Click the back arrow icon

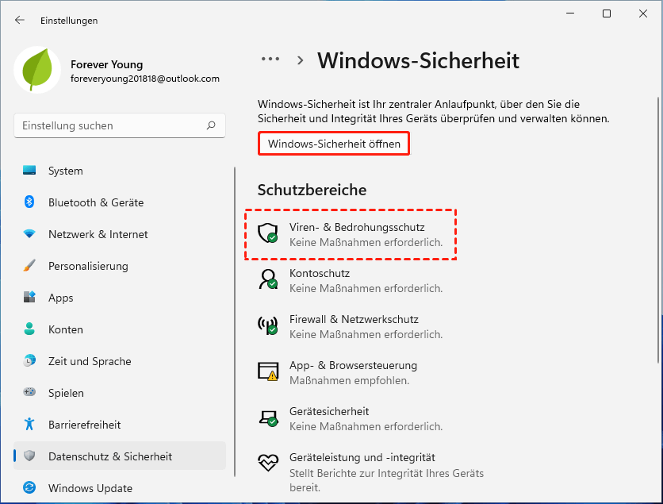[20, 21]
